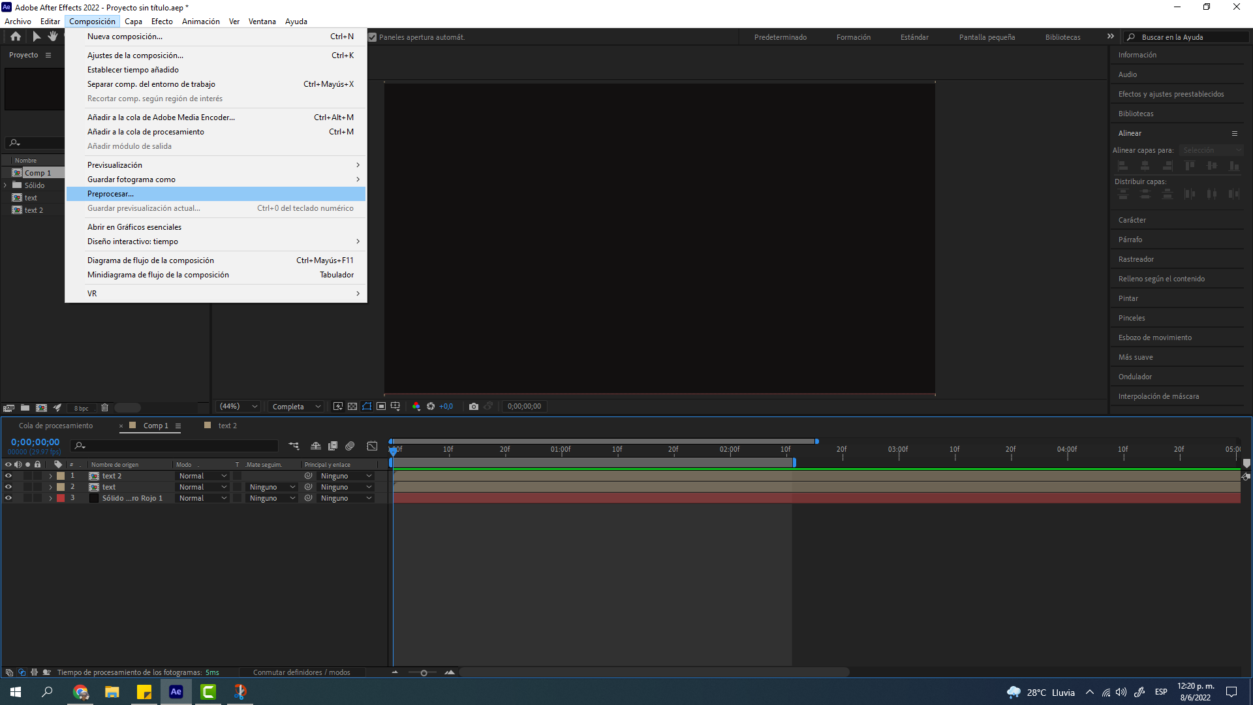Open parent dropdown for Sólido Rojo 1 layer
Screen dimensions: 1253x705
[346, 498]
